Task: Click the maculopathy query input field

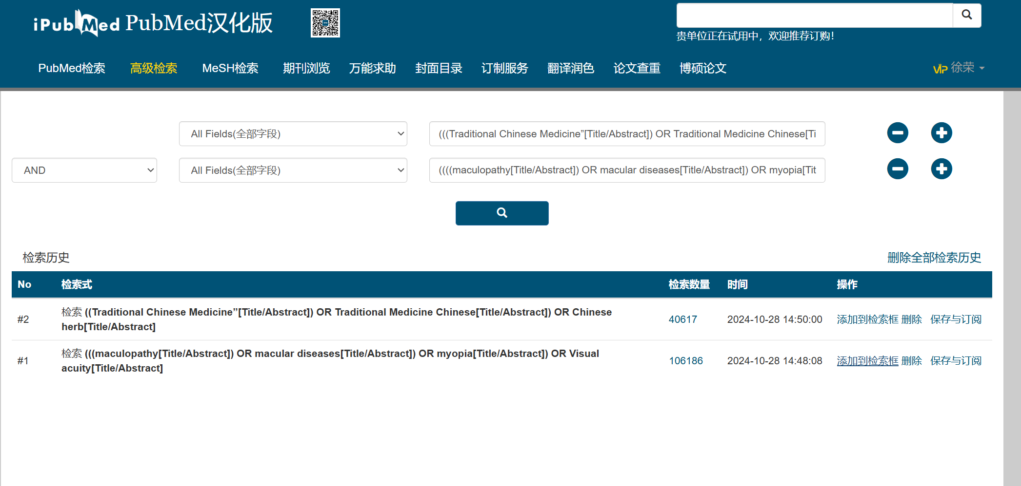Action: coord(627,170)
